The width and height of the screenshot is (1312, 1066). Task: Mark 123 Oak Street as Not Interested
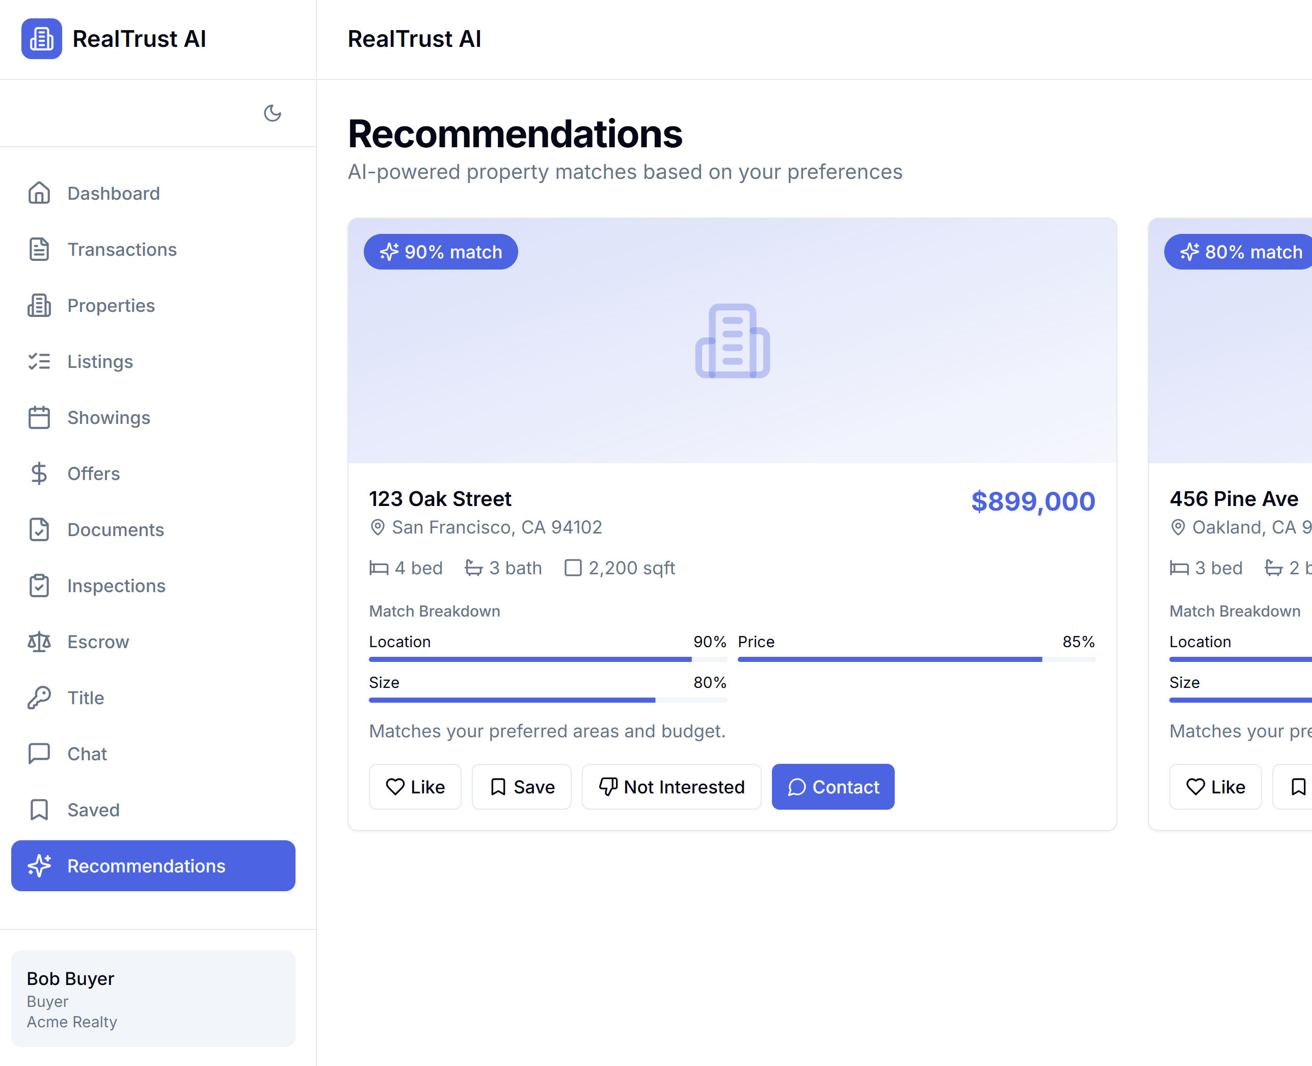tap(671, 787)
